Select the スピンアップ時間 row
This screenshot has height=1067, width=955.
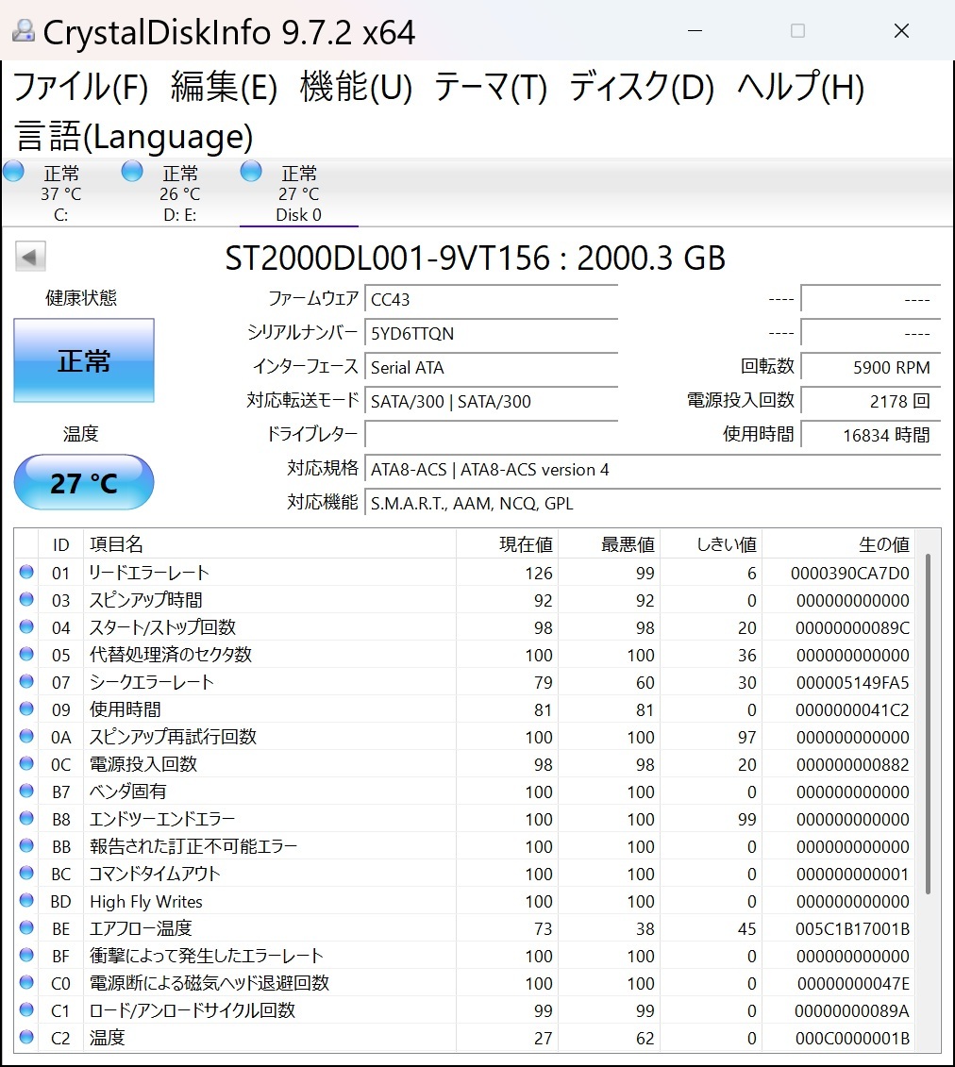point(464,600)
